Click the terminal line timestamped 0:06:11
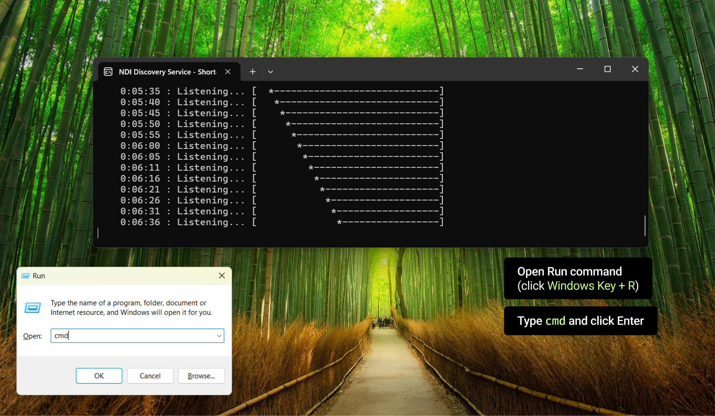 tap(282, 168)
